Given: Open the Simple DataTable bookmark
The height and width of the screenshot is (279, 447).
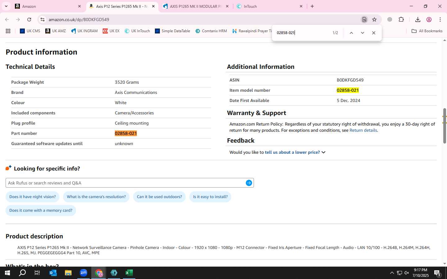Looking at the screenshot, I should (172, 31).
